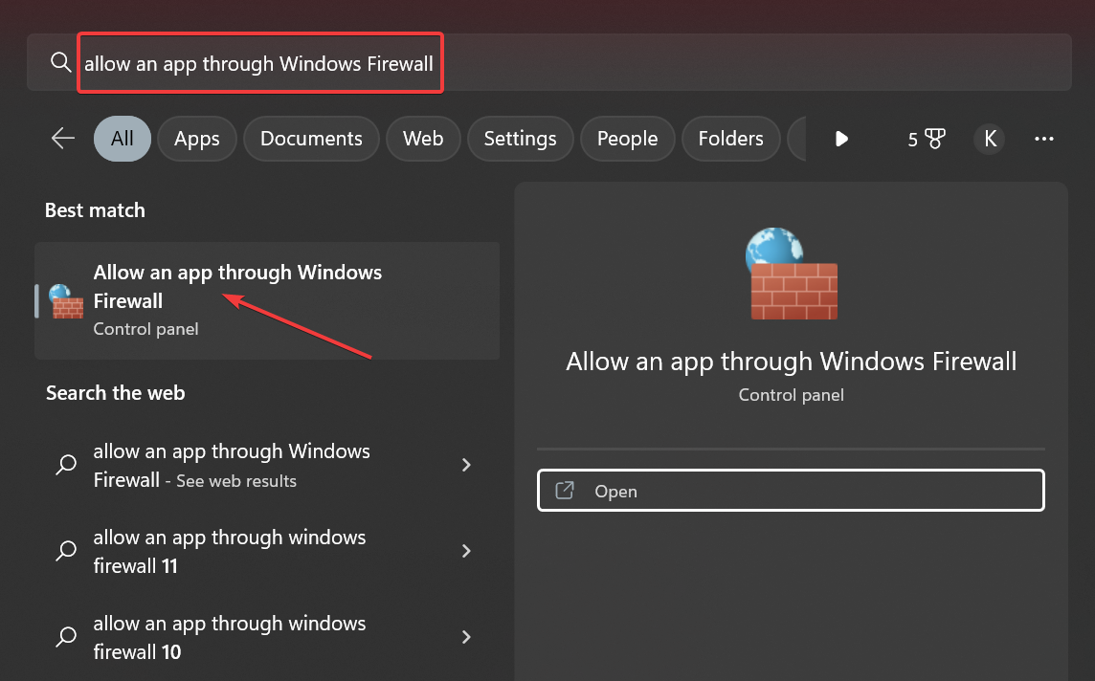Open the three-dot options menu
Image resolution: width=1095 pixels, height=681 pixels.
1044,139
